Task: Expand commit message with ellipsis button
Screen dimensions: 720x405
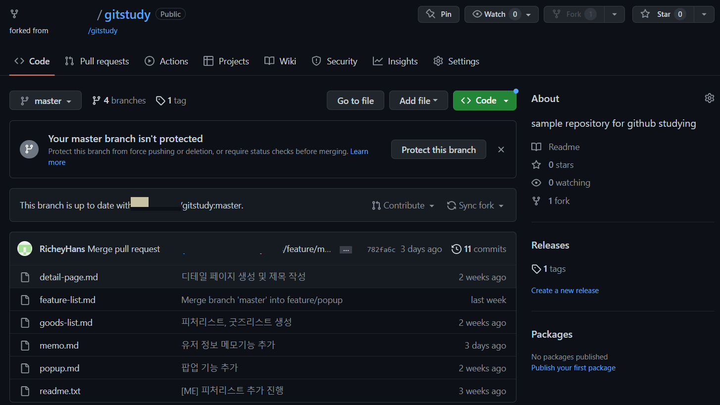Action: 346,250
